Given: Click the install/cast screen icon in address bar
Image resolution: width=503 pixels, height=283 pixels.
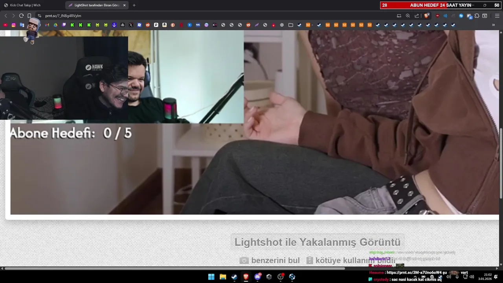Looking at the screenshot, I should point(399,16).
